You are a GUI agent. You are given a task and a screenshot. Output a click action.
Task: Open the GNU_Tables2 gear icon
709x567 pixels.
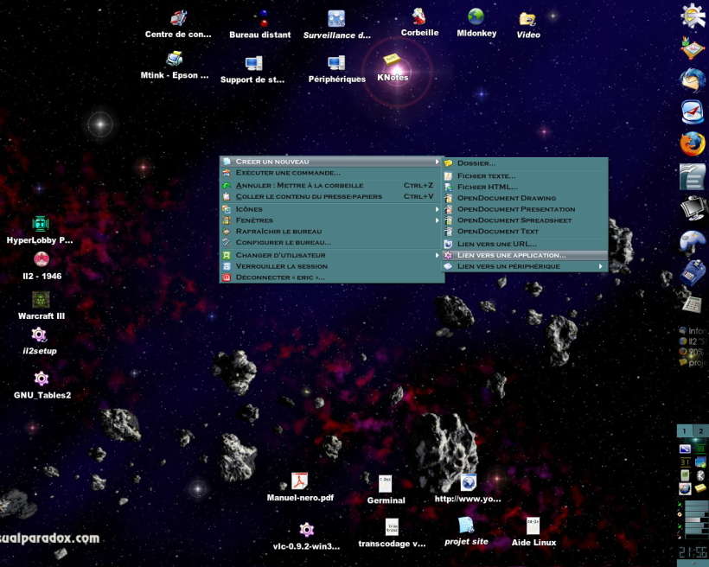point(42,379)
